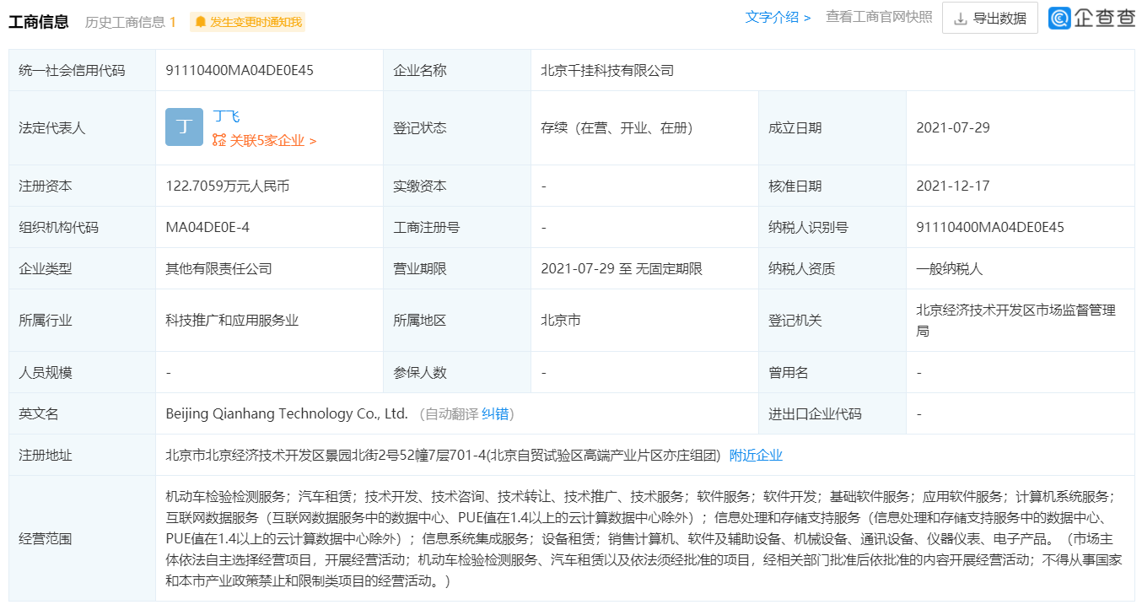Click 统一社会信用代码 label cell
Image resolution: width=1142 pixels, height=610 pixels.
coord(82,71)
